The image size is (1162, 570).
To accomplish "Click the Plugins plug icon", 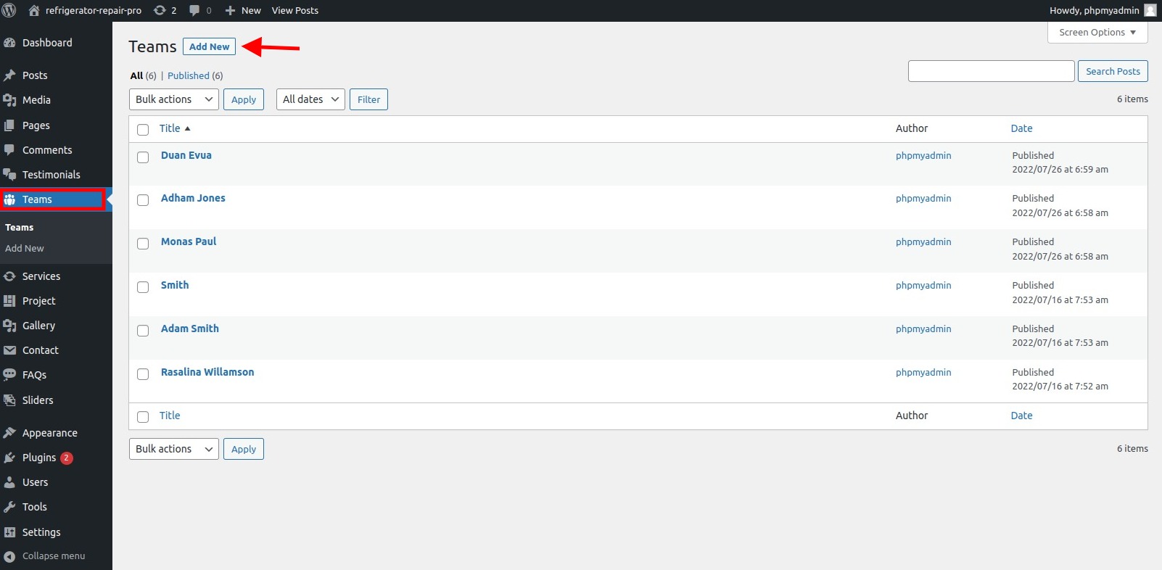I will (9, 458).
